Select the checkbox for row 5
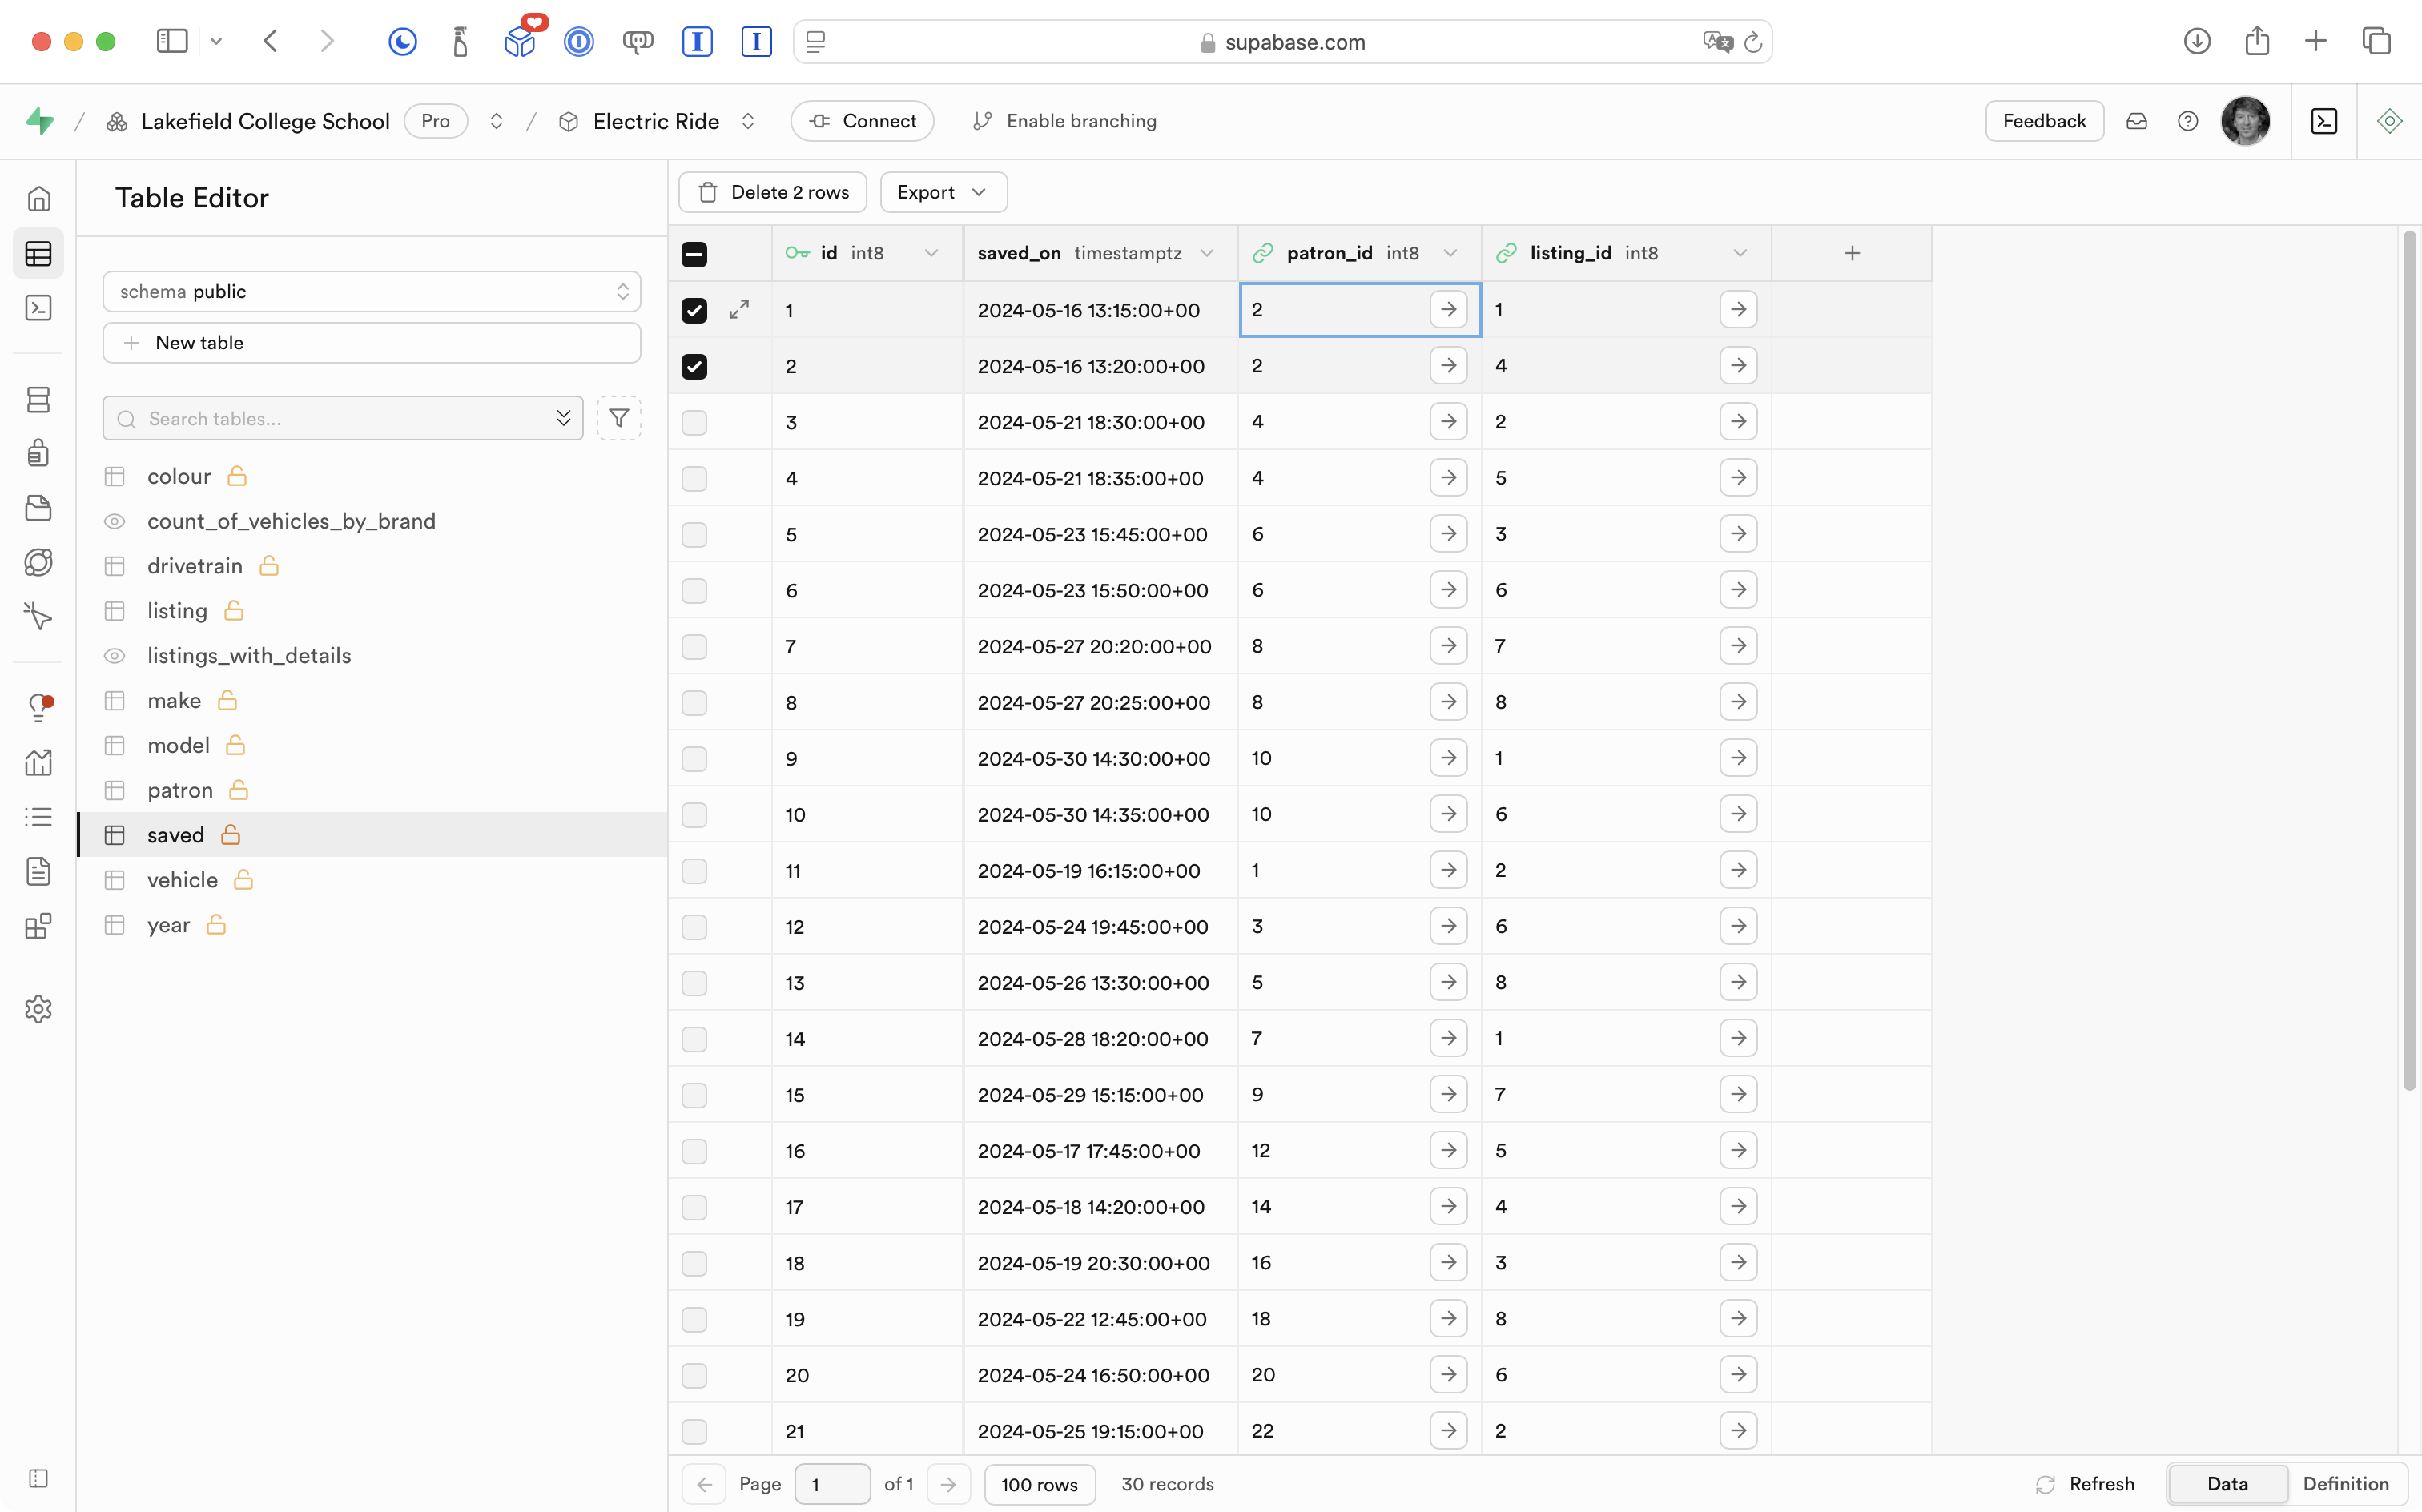2422x1512 pixels. 694,535
